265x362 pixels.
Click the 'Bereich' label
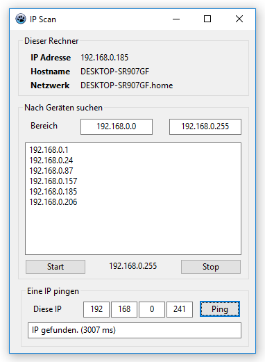pyautogui.click(x=44, y=126)
